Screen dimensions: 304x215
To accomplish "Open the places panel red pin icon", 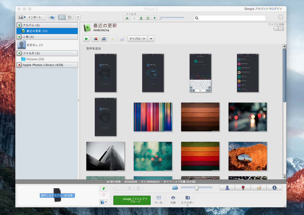I will click(243, 188).
